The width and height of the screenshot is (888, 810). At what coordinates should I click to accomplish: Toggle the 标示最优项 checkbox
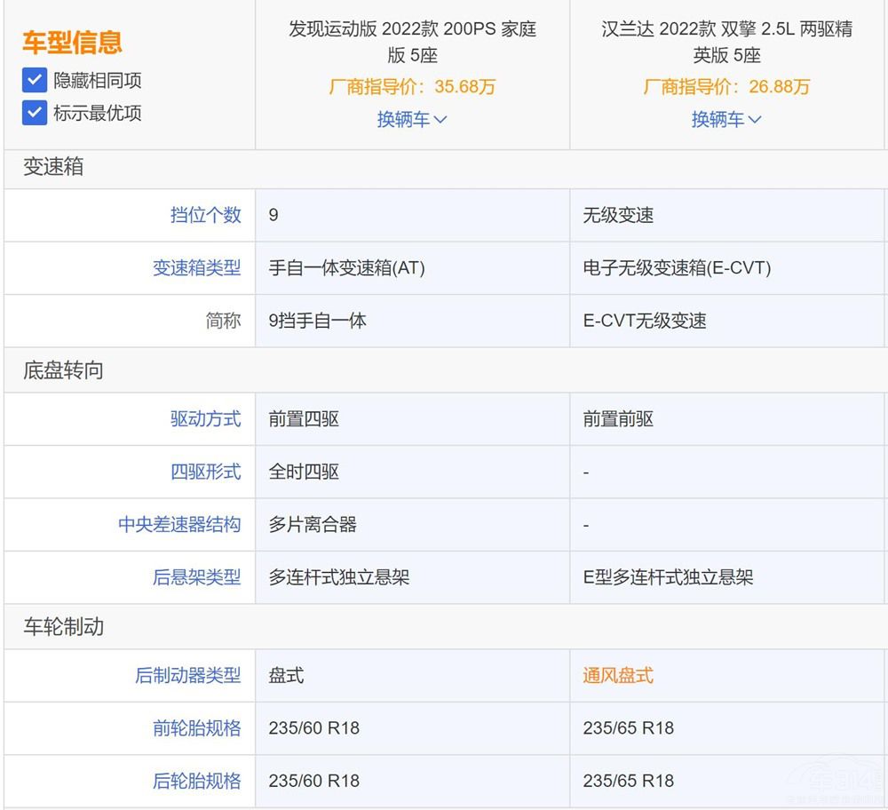(x=34, y=113)
